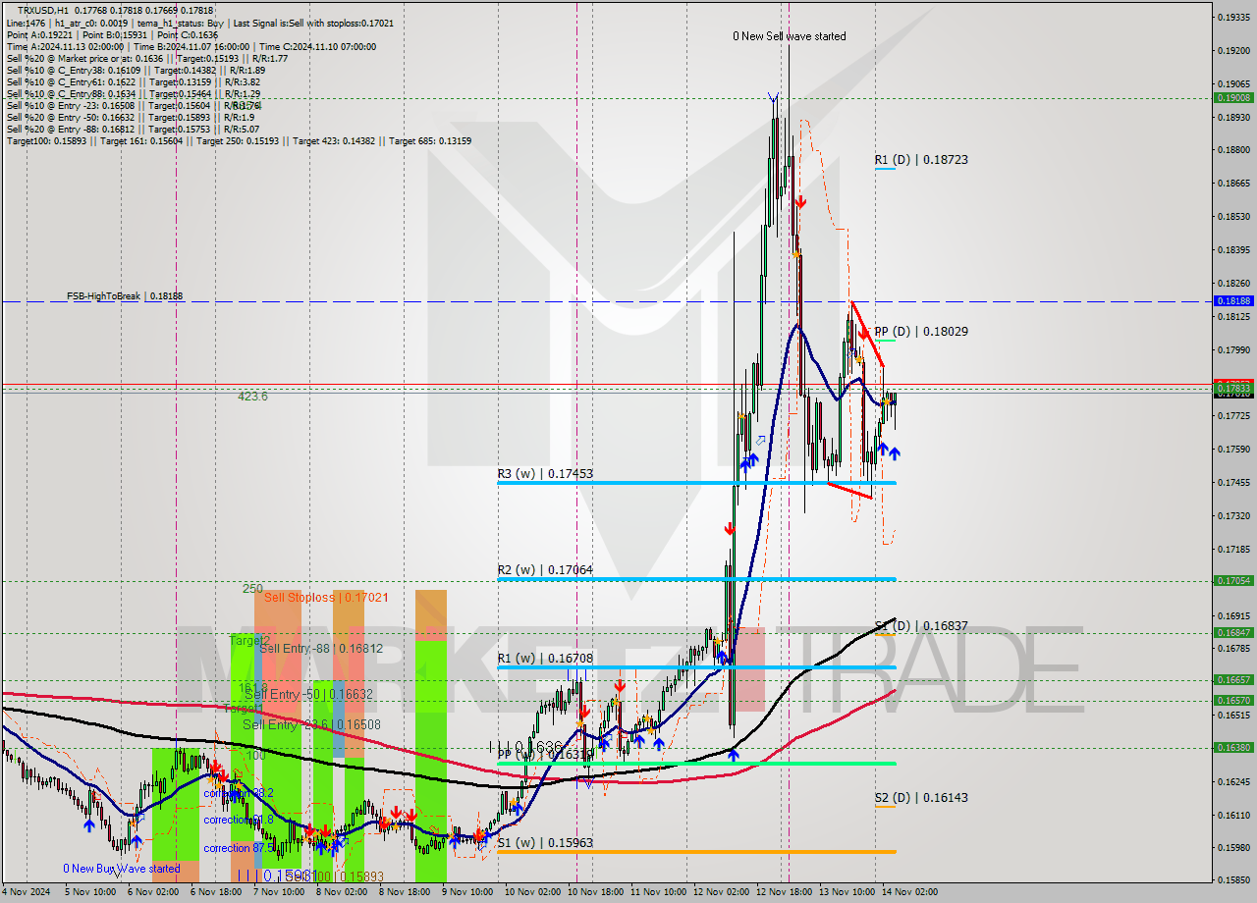Click the 0.17590 price axis value
Image resolution: width=1257 pixels, height=903 pixels.
1233,450
